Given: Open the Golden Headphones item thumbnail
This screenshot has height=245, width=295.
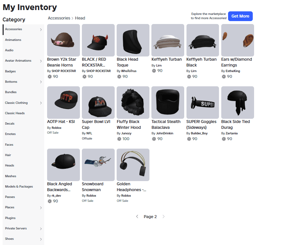Looking at the screenshot, I should coord(133,165).
